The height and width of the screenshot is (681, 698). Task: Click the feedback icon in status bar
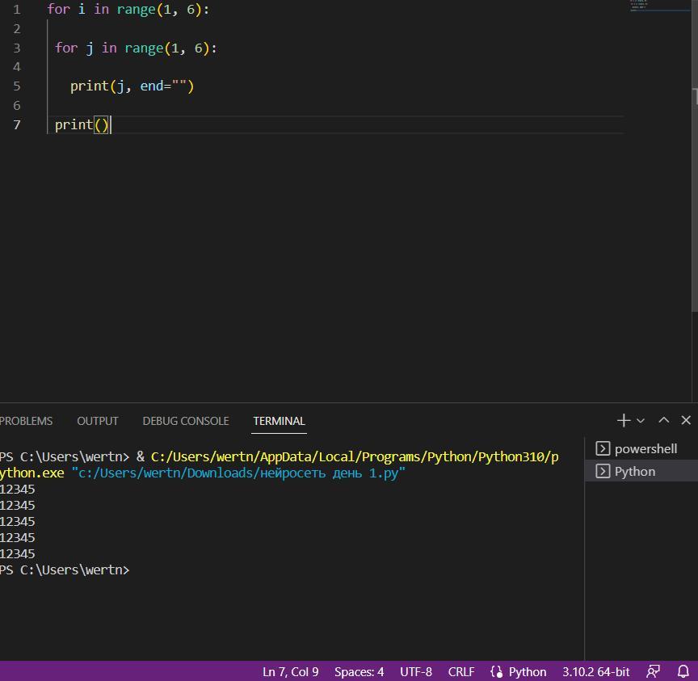[653, 671]
